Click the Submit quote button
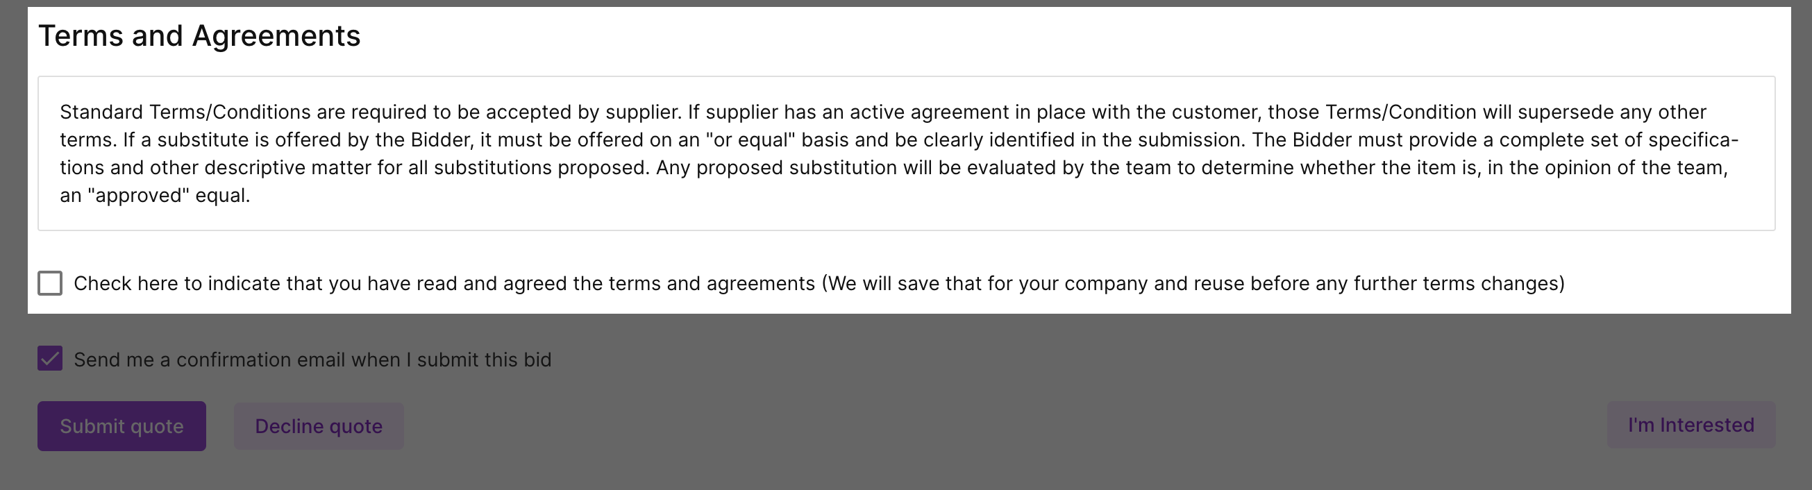This screenshot has height=490, width=1812. pyautogui.click(x=121, y=426)
